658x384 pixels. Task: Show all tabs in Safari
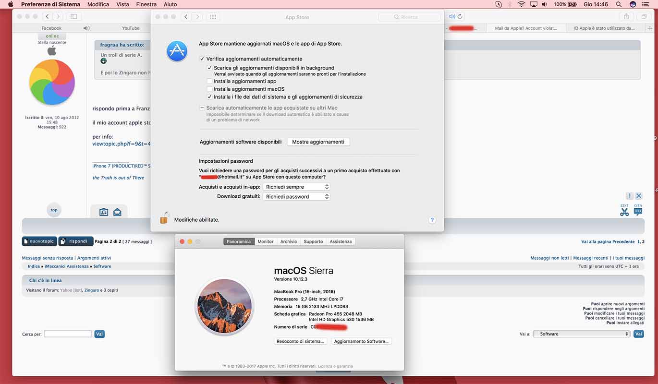[644, 16]
